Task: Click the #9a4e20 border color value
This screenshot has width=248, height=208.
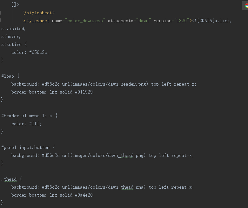Action: (x=84, y=195)
